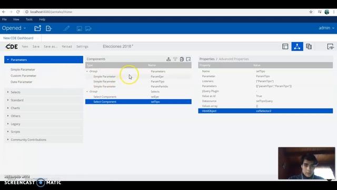The image size is (337, 190).
Task: Expand the Community Contributions category
Action: (x=44, y=139)
